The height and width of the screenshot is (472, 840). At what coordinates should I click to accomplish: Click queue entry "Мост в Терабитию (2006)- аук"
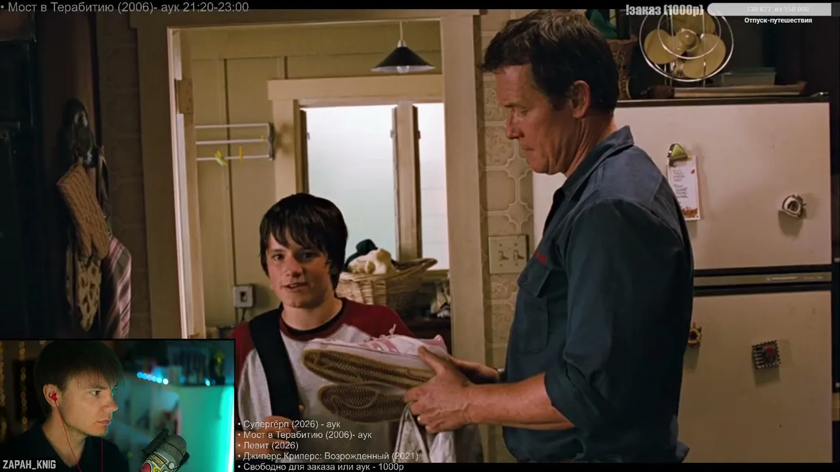point(307,435)
